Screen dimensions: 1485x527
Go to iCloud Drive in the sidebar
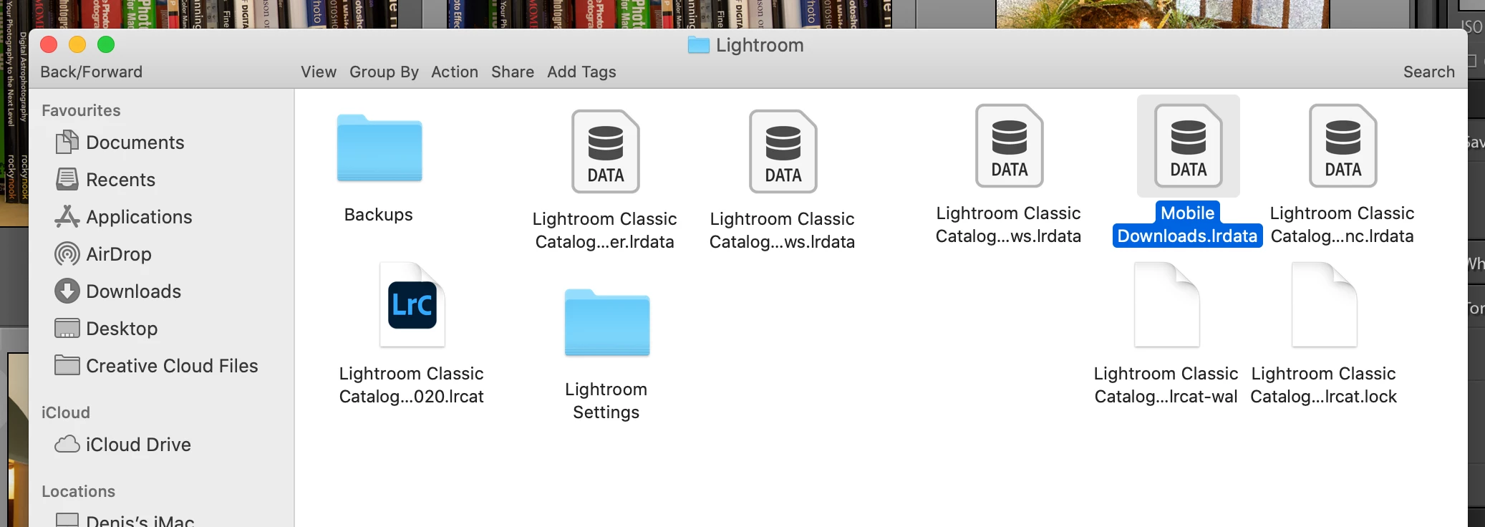(x=138, y=445)
